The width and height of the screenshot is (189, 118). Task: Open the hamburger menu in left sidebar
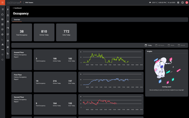pyautogui.click(x=3, y=9)
